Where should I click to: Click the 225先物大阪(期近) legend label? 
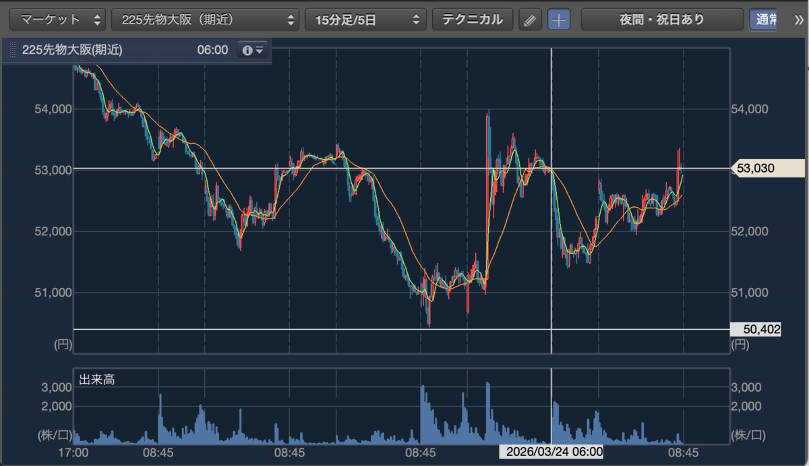coord(72,50)
